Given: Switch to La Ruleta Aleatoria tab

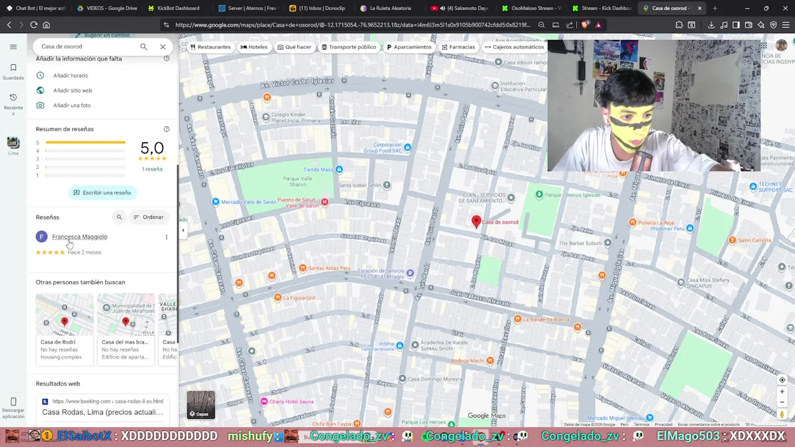Looking at the screenshot, I should (x=390, y=8).
